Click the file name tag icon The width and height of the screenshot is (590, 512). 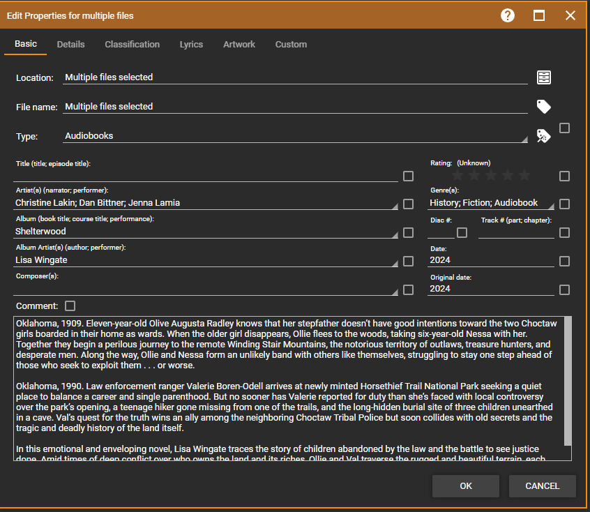(x=544, y=107)
